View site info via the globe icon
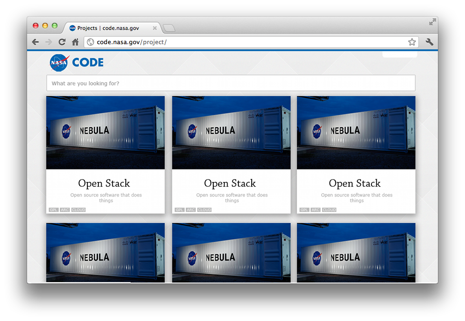The image size is (465, 321). (x=90, y=42)
